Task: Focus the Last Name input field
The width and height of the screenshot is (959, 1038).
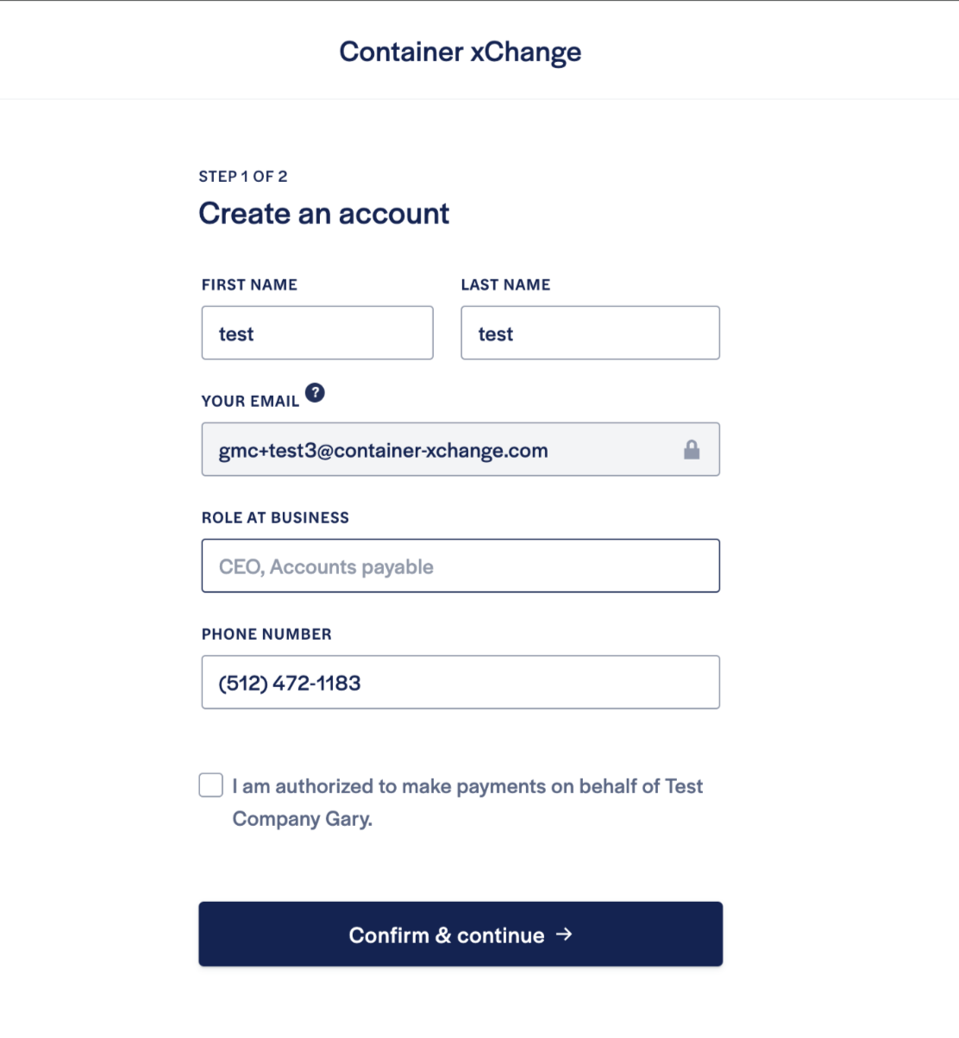Action: [x=590, y=333]
